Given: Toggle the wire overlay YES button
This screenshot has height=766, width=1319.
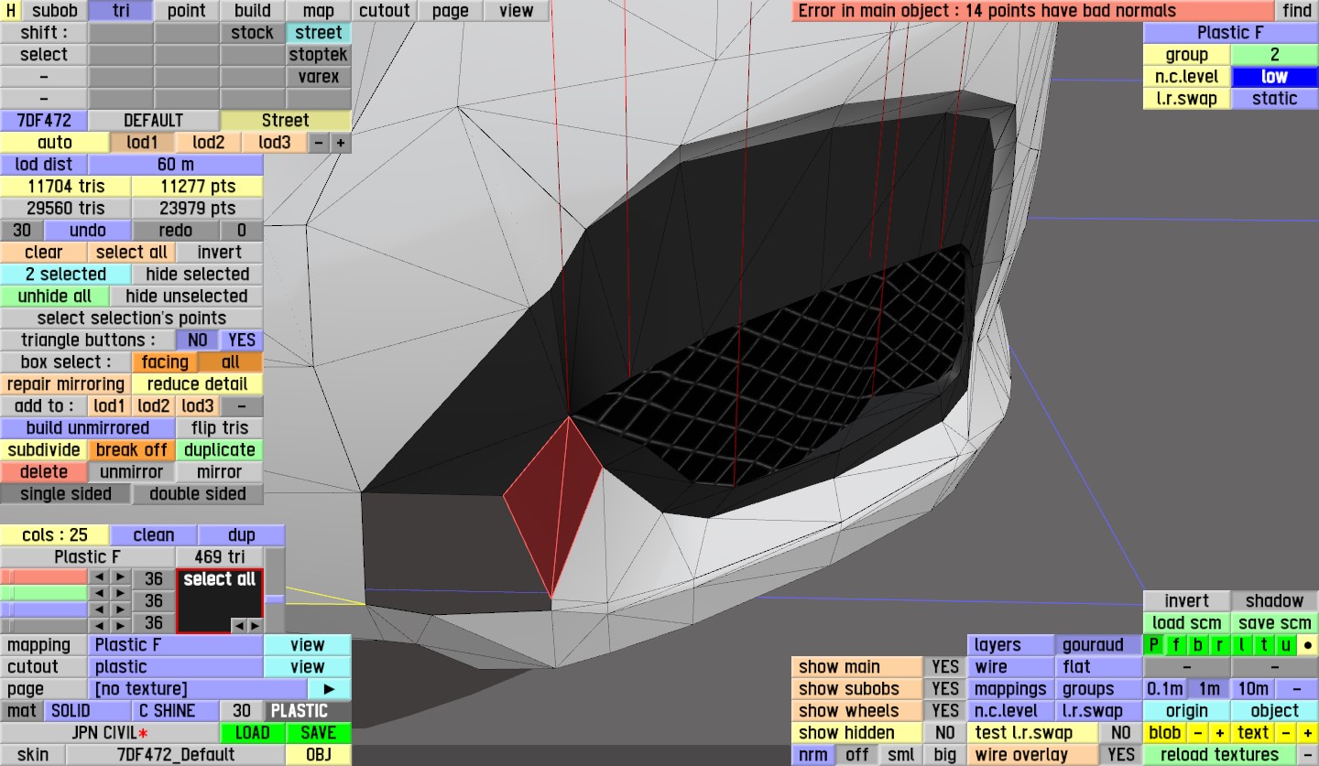Looking at the screenshot, I should [1120, 755].
